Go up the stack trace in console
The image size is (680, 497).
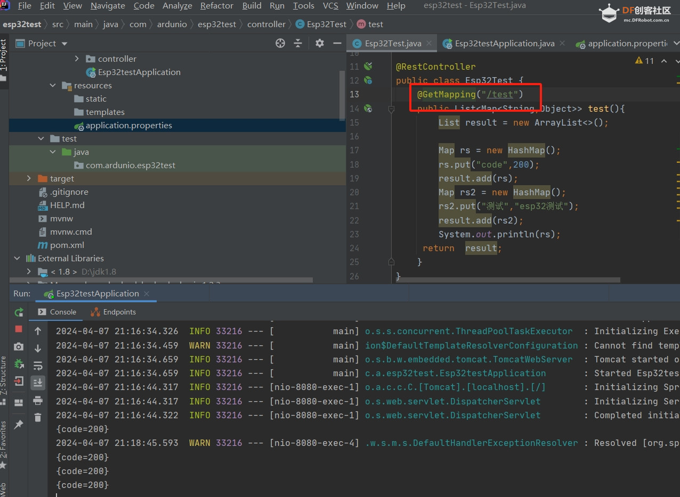pyautogui.click(x=38, y=331)
